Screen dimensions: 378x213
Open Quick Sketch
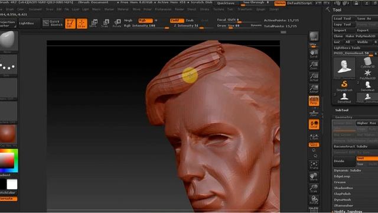(x=53, y=23)
